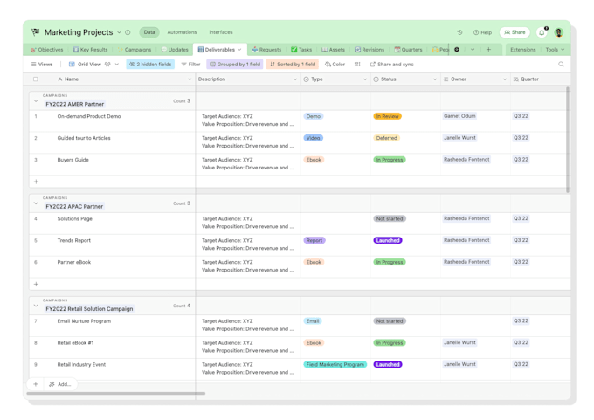
Task: Click the base info icon beside the title
Action: point(128,32)
